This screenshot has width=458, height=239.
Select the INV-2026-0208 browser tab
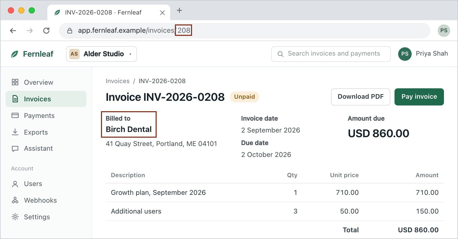coord(109,12)
